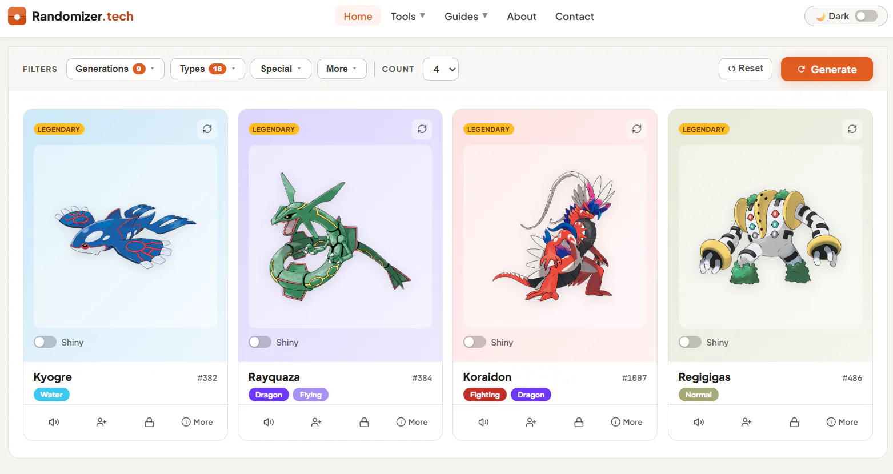
Task: Add Rayquaza to team icon
Action: pyautogui.click(x=316, y=422)
